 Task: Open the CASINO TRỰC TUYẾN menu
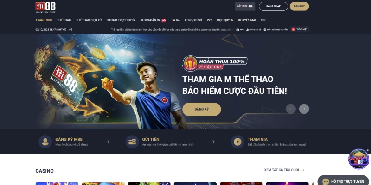click(x=121, y=20)
